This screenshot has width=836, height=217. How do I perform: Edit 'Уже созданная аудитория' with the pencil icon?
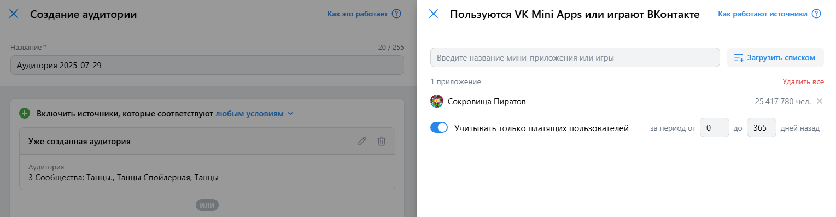tap(361, 141)
